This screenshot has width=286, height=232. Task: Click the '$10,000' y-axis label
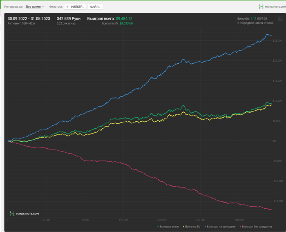click(x=277, y=100)
